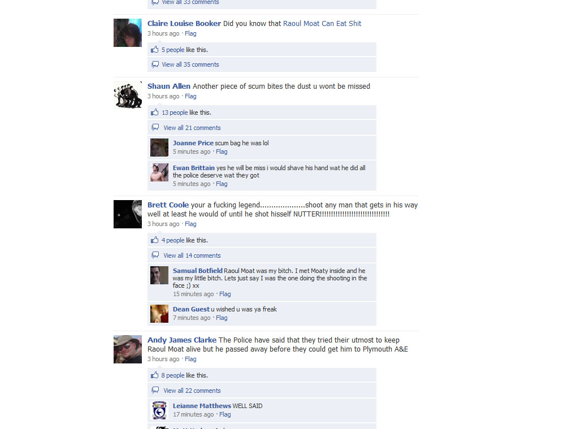The image size is (577, 429).
Task: Click comment bubble icon next to 'View all 35 comments'
Action: pyautogui.click(x=155, y=64)
